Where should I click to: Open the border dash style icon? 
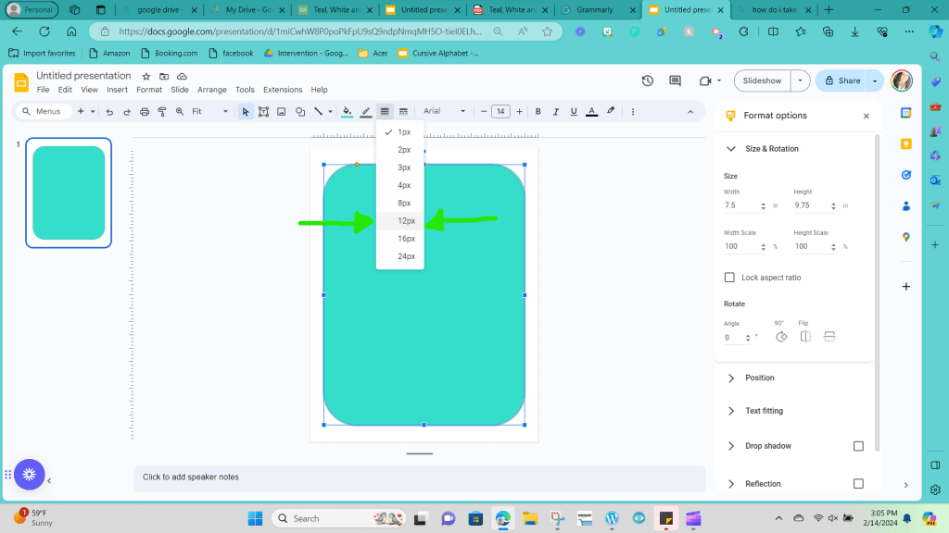tap(403, 112)
